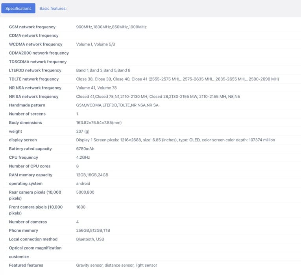Screen dimensions: 301x275
Task: Click the display screen description text
Action: click(x=175, y=140)
